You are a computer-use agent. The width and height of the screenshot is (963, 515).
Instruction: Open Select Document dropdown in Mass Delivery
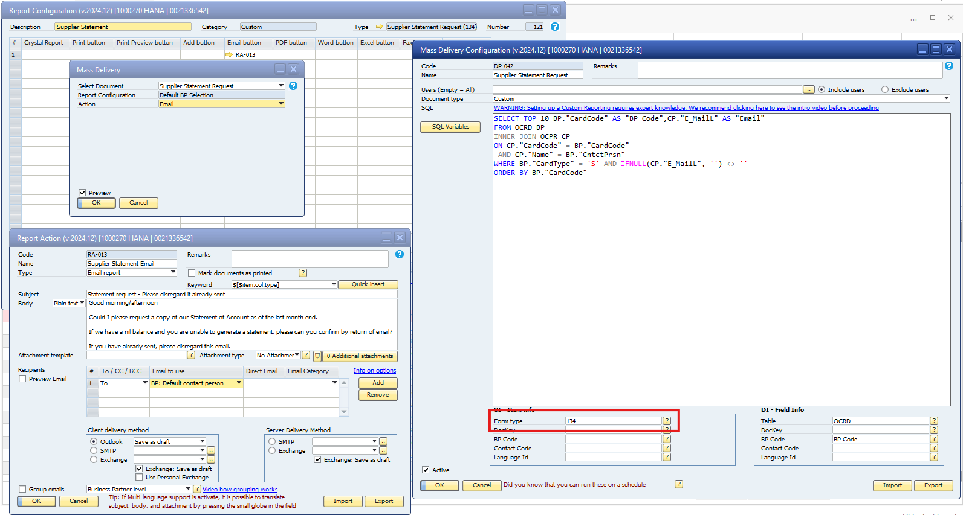pyautogui.click(x=281, y=86)
